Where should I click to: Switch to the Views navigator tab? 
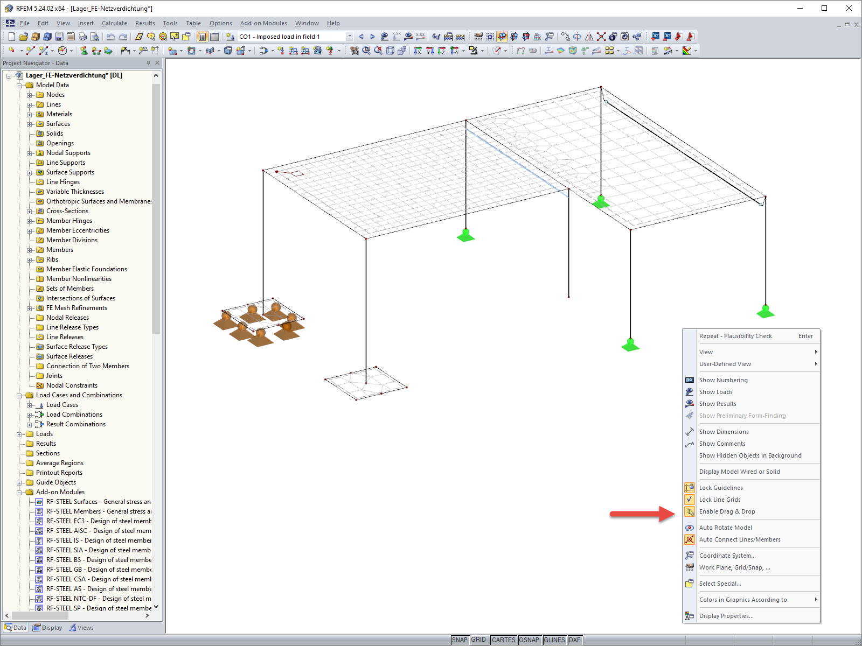coord(81,628)
